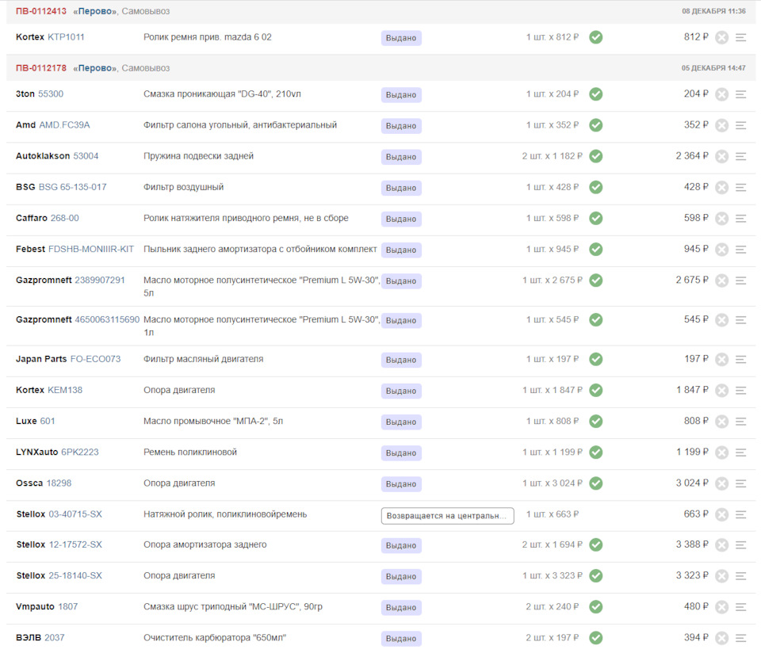Open row menu for Japan Parts FO-ECO073
This screenshot has height=653, width=761.
coord(740,359)
